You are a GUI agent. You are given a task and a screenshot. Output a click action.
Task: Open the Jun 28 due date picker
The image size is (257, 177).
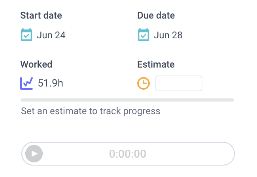pyautogui.click(x=168, y=35)
